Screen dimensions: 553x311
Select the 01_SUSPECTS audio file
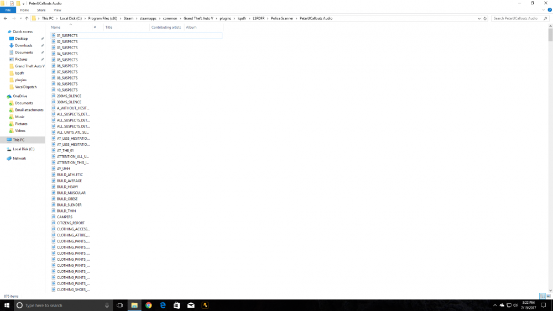click(x=136, y=35)
